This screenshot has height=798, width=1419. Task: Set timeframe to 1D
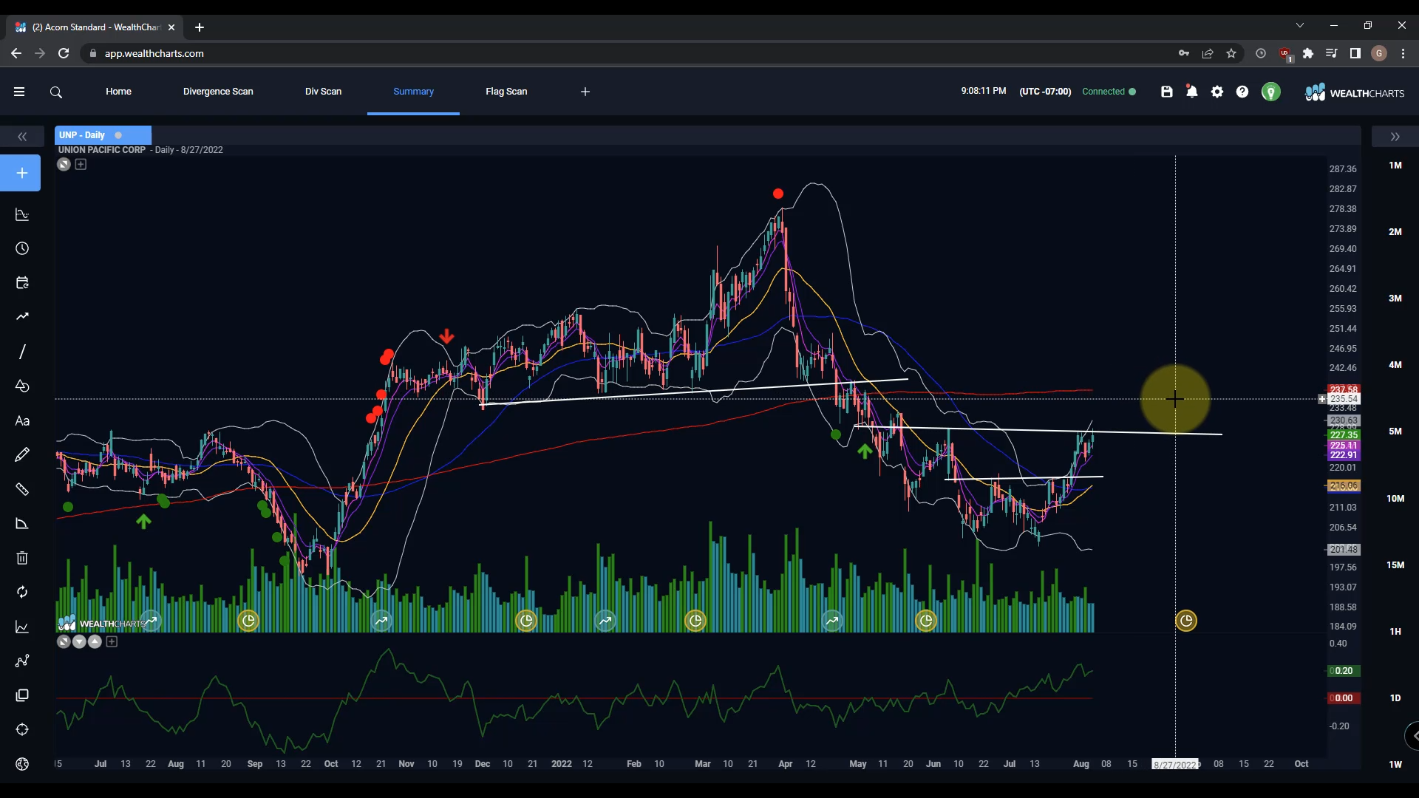click(x=1395, y=698)
